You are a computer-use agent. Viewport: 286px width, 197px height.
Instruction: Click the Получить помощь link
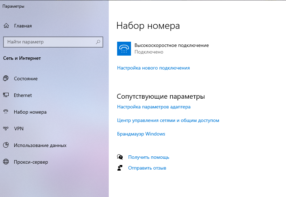point(149,157)
